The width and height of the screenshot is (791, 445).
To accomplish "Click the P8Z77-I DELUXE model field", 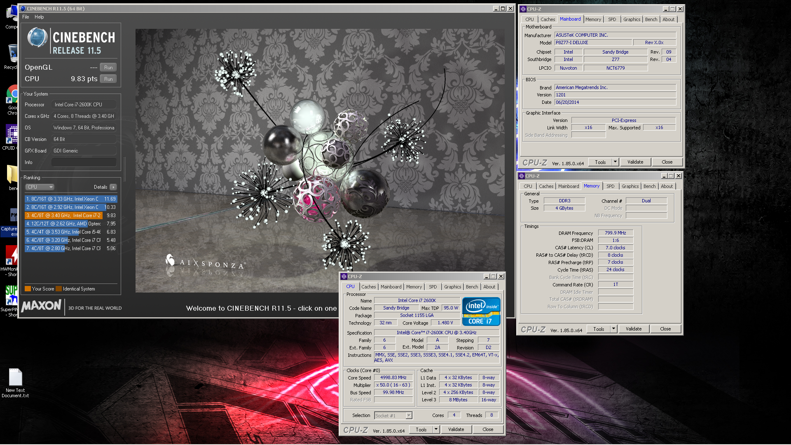I will [593, 42].
